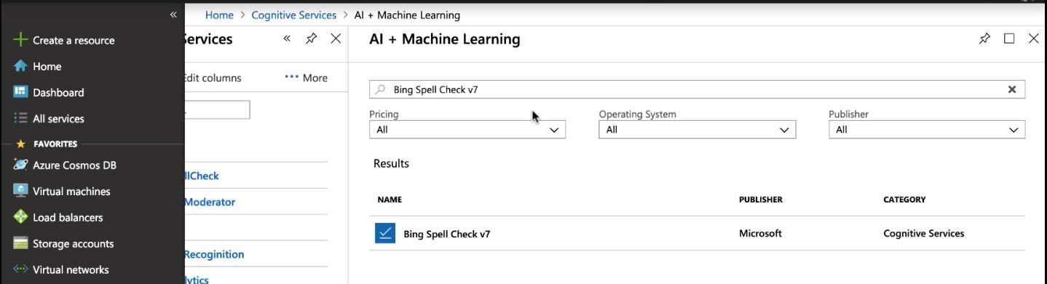Open the Operating System dropdown

698,130
